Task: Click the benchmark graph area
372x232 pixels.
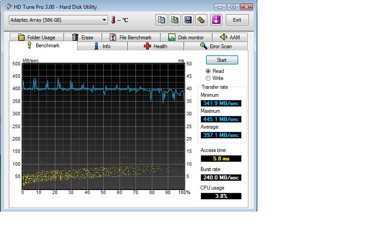Action: (104, 126)
